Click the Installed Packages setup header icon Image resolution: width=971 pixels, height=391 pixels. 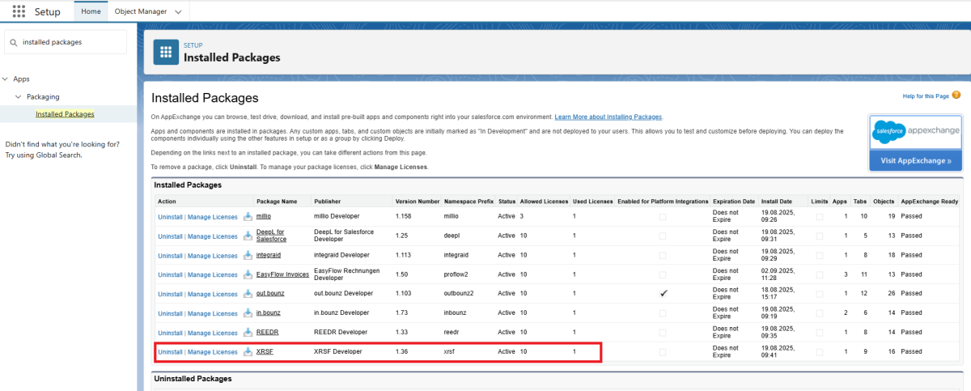[x=166, y=53]
